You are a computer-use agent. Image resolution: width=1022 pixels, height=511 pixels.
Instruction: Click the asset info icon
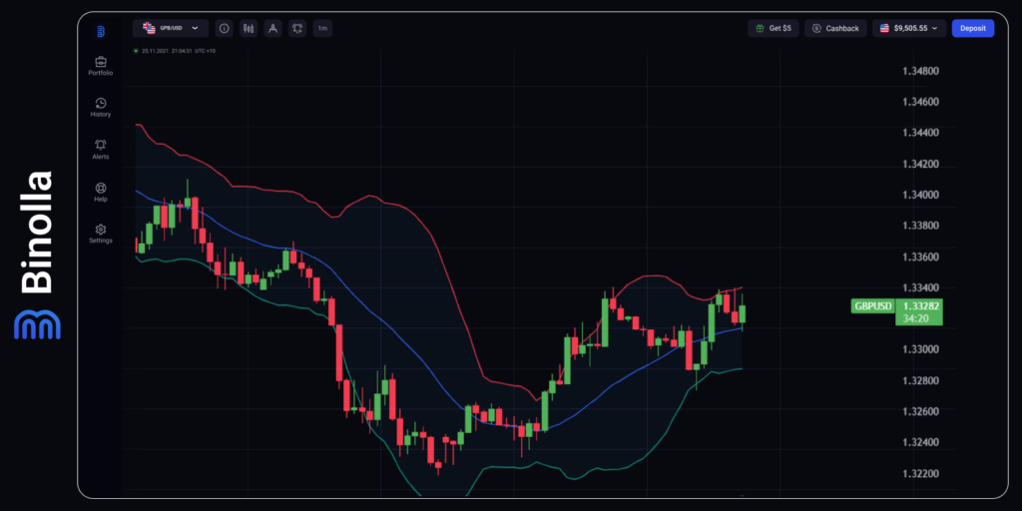tap(225, 28)
